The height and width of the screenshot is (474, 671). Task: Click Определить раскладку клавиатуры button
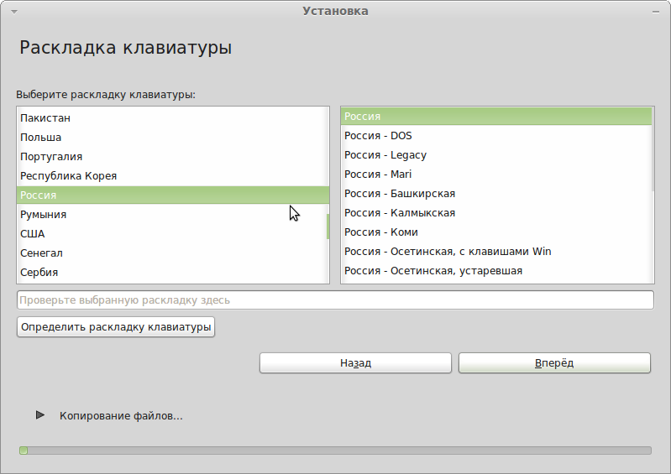pos(116,327)
